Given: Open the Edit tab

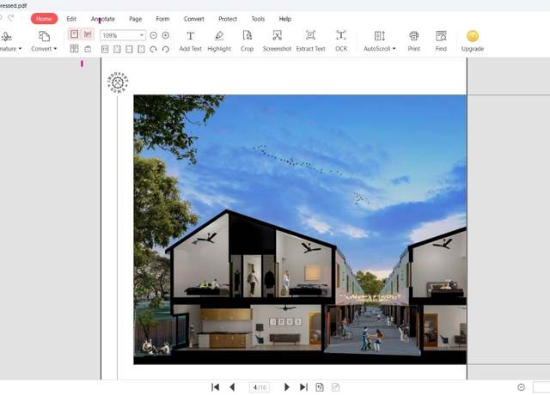Looking at the screenshot, I should [71, 19].
